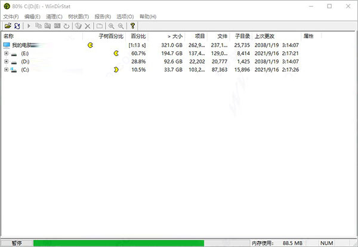Click the 暂停 pause button in status bar

coord(17,243)
